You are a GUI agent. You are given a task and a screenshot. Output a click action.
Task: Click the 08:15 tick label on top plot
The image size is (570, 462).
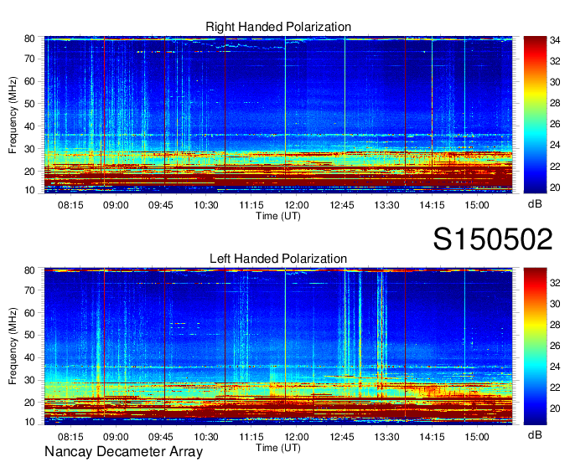[70, 205]
